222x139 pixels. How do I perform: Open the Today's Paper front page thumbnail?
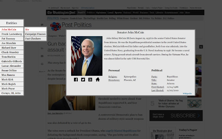[163, 133]
